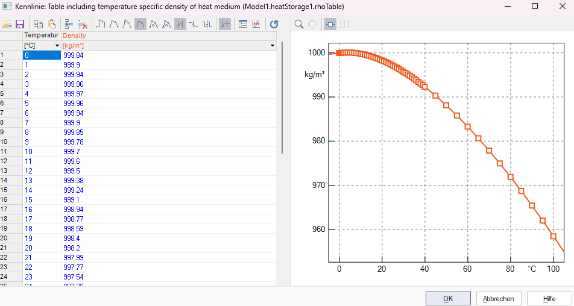Select the temperature cell with value 0
The width and height of the screenshot is (574, 306).
(x=42, y=55)
